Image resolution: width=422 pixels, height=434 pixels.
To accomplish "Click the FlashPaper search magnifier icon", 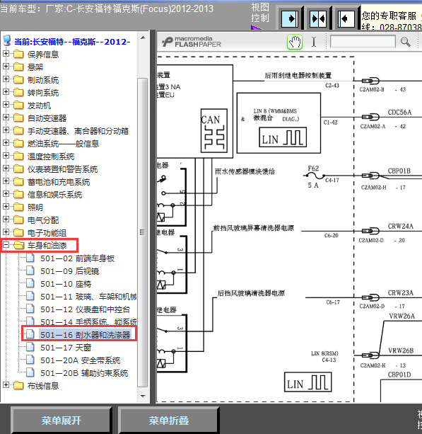I will (x=406, y=42).
